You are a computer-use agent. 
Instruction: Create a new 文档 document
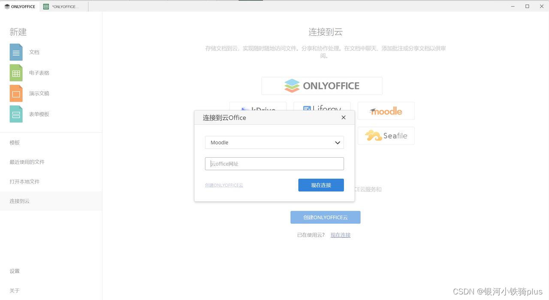(34, 52)
